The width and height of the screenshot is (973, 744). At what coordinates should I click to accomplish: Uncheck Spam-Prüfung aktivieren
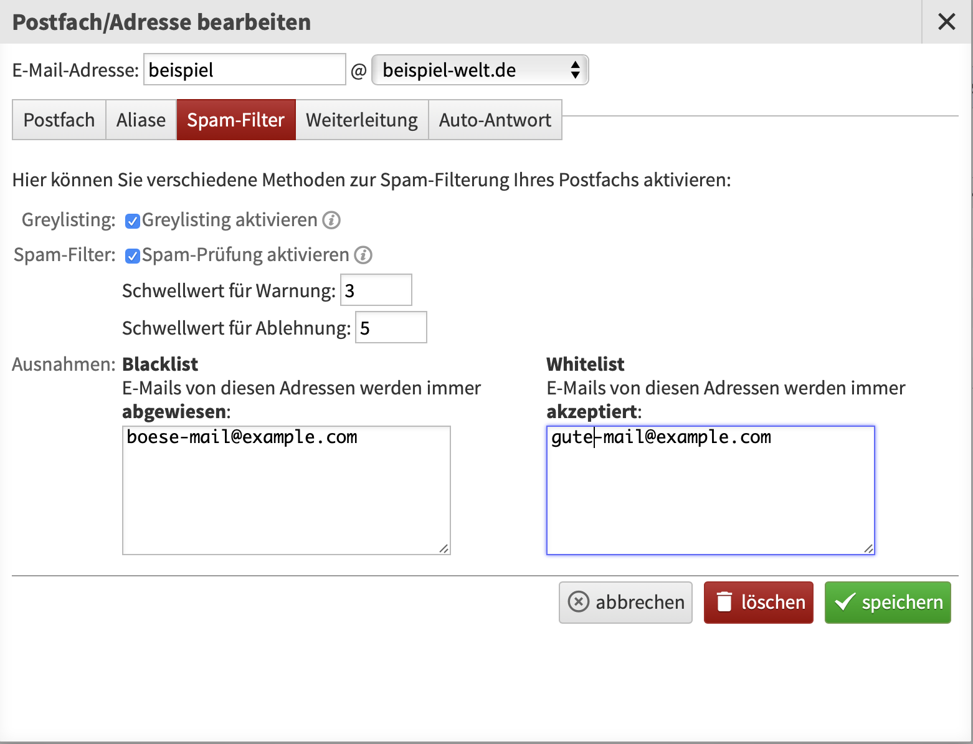pos(132,255)
